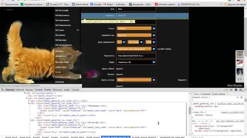Select #page_body breadcrumb
247x138 pixels.
(25, 137)
